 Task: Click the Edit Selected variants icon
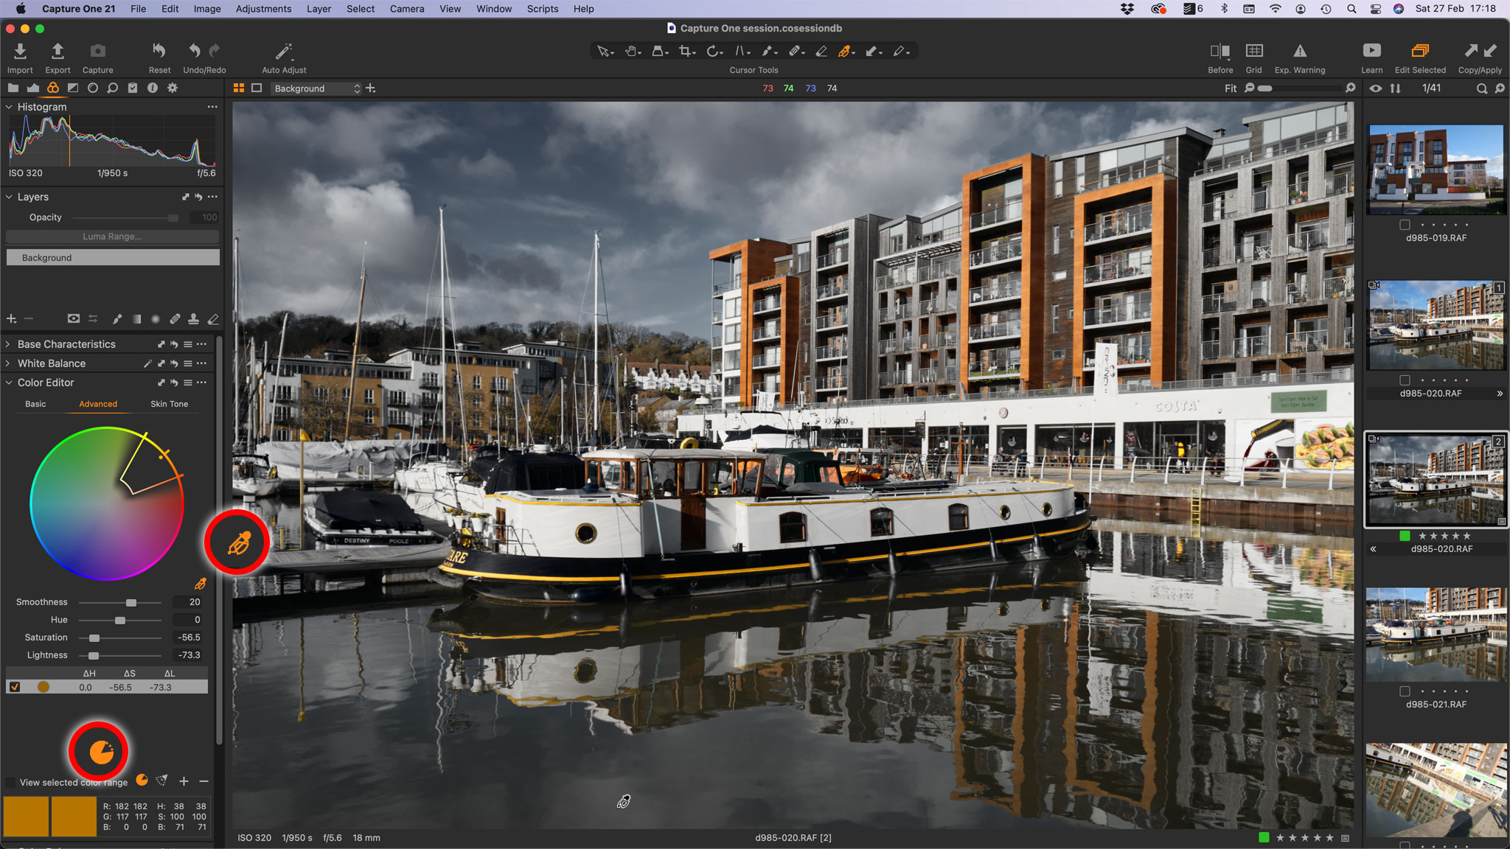click(x=1420, y=51)
